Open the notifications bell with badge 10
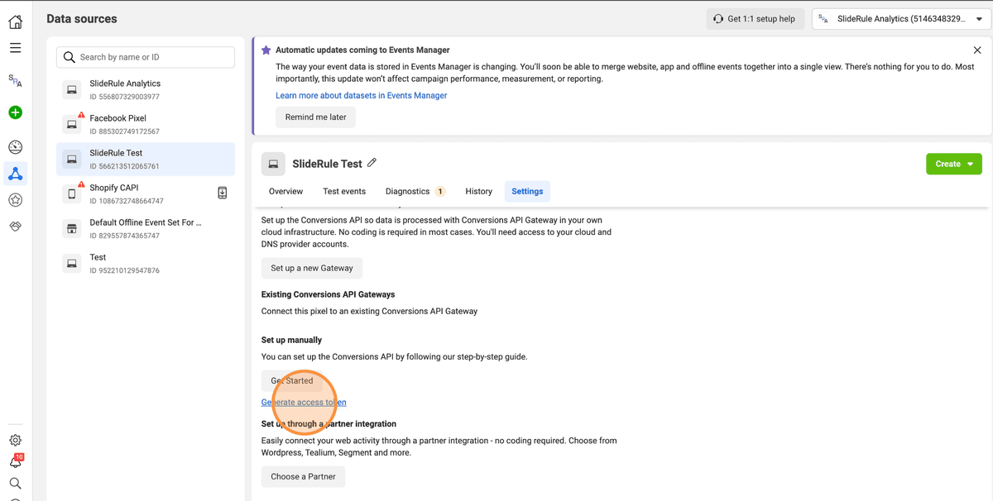Image resolution: width=993 pixels, height=501 pixels. [15, 462]
